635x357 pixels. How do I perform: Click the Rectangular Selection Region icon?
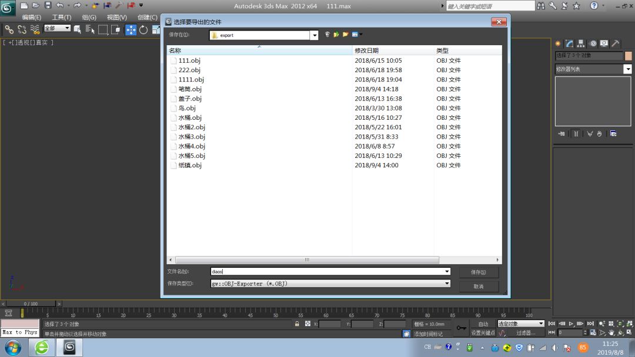point(103,29)
